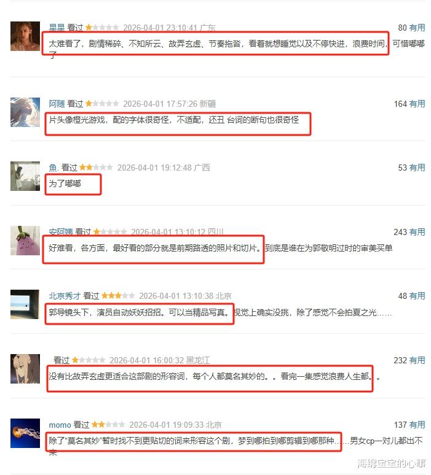Visit 北京秀才's user profile link
This screenshot has width=431, height=475.
pos(65,296)
